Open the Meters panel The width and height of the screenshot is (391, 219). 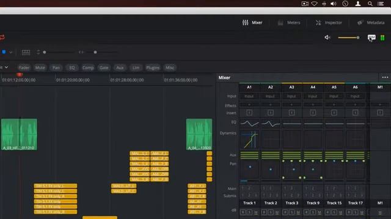[x=289, y=23]
